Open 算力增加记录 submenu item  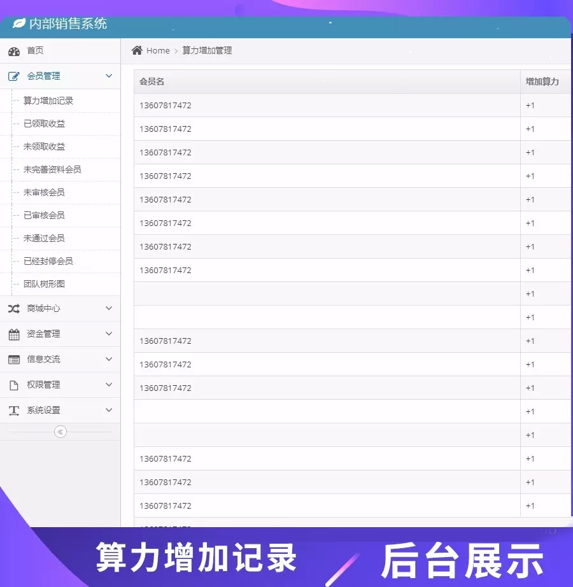coord(48,101)
